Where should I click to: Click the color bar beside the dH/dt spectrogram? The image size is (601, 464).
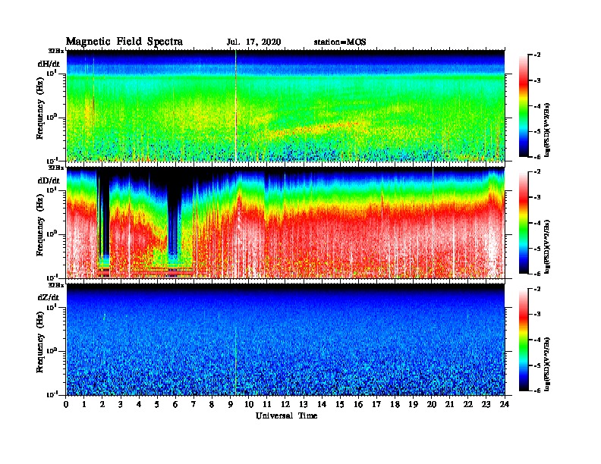tap(524, 106)
